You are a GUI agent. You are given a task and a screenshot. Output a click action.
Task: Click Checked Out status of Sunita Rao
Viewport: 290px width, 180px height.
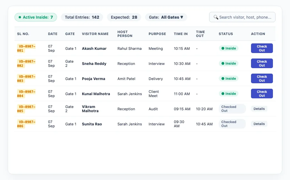[x=232, y=124]
